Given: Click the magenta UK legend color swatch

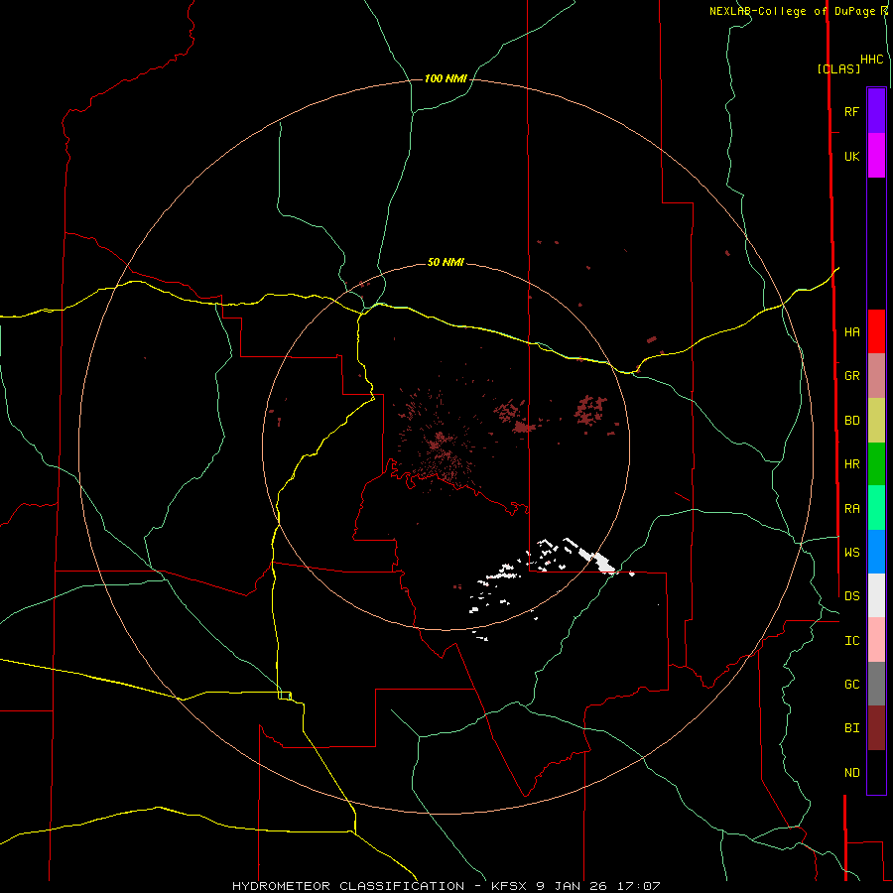Looking at the screenshot, I should tap(876, 156).
